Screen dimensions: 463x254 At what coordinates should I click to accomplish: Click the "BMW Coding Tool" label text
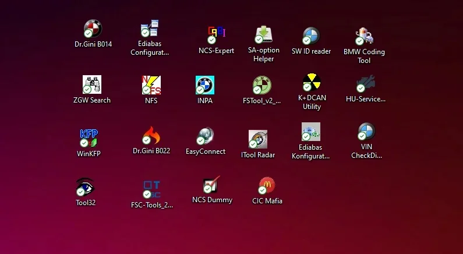point(364,56)
